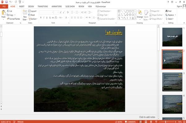
Task: Switch to the VIEW tab
Action: [90, 6]
